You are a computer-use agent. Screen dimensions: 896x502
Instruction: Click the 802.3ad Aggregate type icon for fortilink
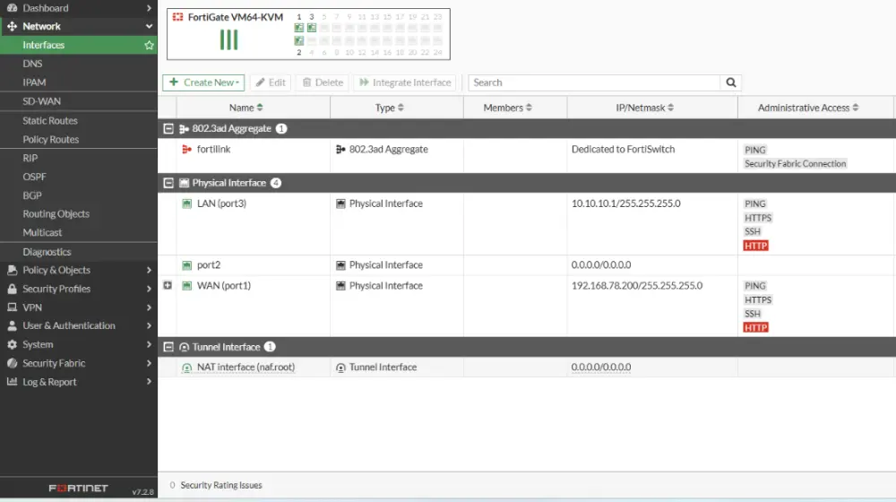(340, 149)
